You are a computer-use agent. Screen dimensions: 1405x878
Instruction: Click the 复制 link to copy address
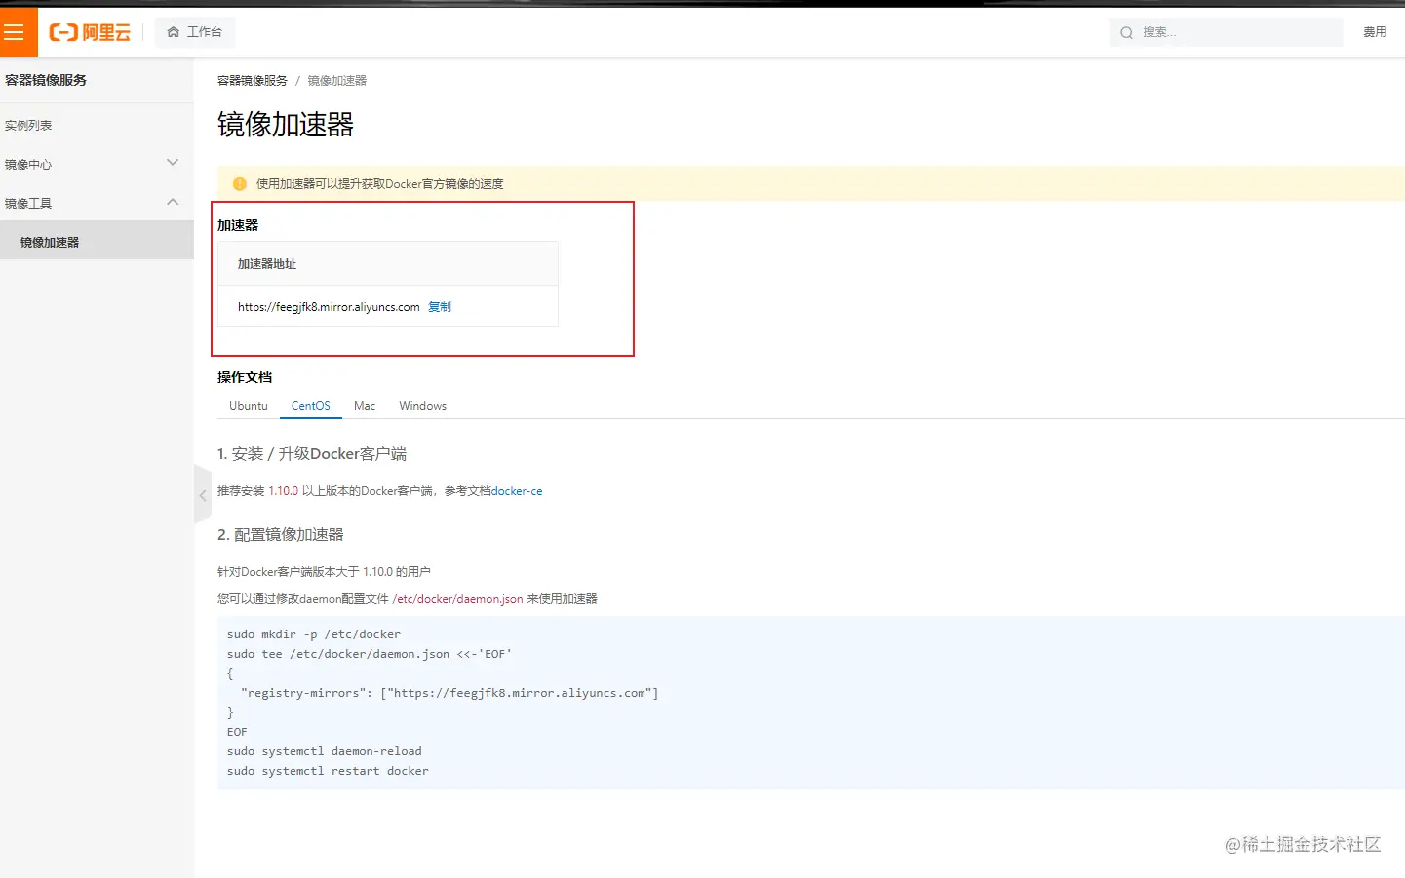point(440,307)
